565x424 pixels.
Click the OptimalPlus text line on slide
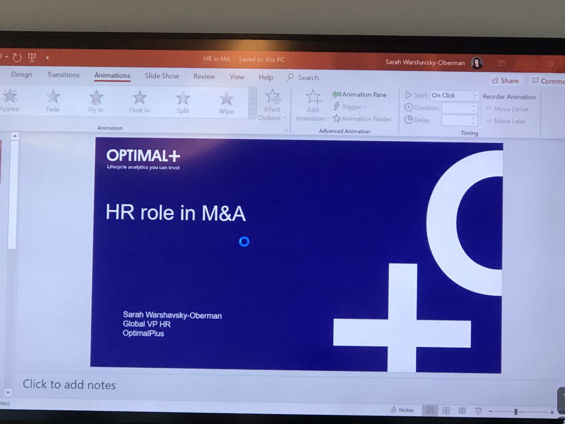[143, 333]
